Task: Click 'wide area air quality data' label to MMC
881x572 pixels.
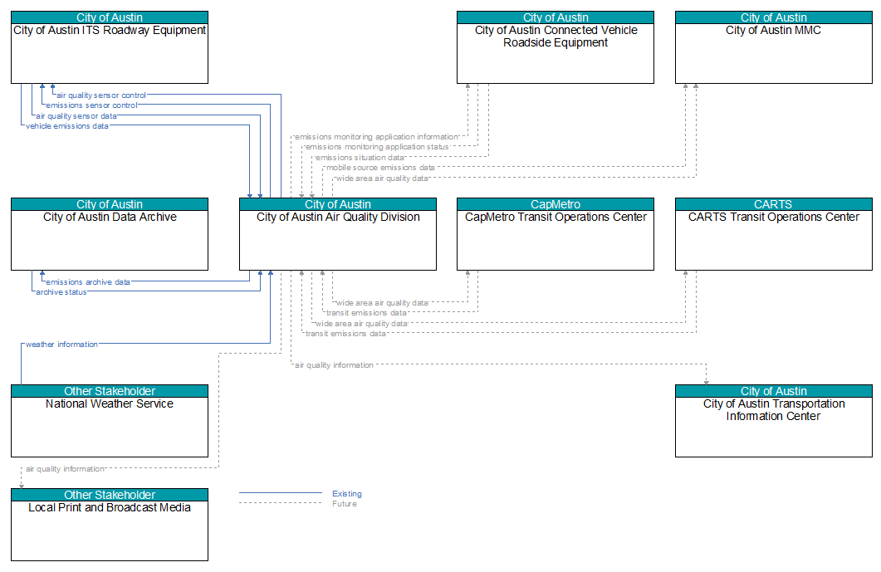Action: coord(382,178)
